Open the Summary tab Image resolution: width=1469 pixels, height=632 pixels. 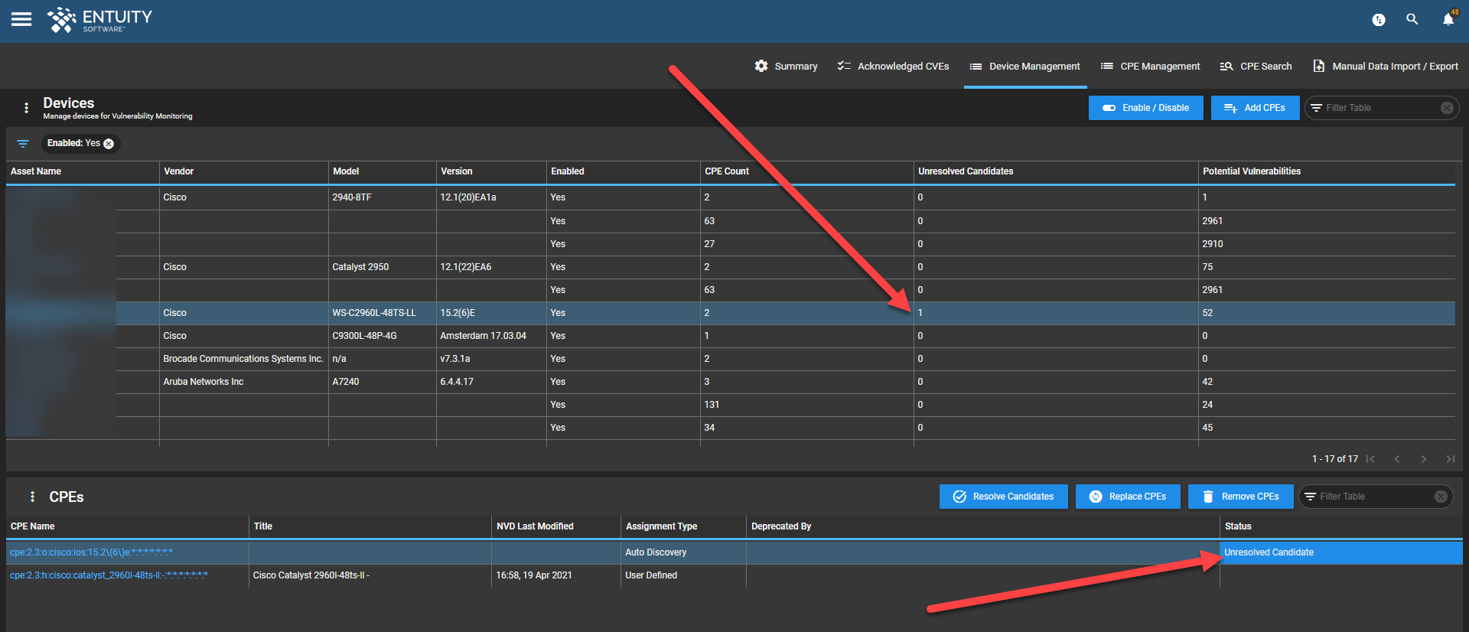click(x=786, y=67)
